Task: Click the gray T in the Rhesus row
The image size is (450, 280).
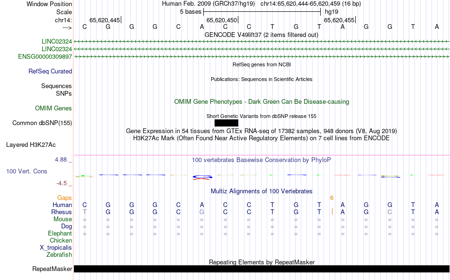Action: pyautogui.click(x=84, y=212)
